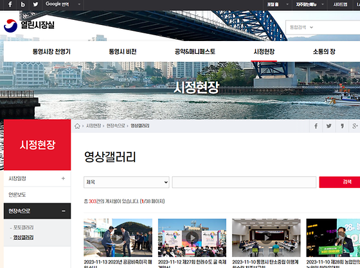360x268 pixels.
Task: Play the 2023-11-12 한려수도 굴 축제 video
Action: pos(192,238)
